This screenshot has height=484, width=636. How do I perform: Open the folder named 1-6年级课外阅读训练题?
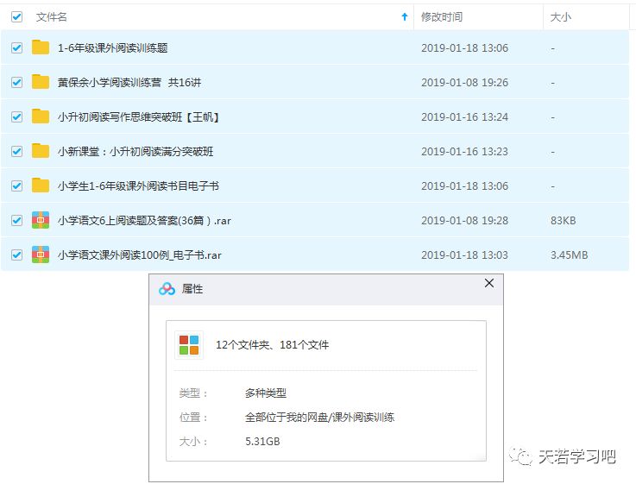click(x=113, y=47)
